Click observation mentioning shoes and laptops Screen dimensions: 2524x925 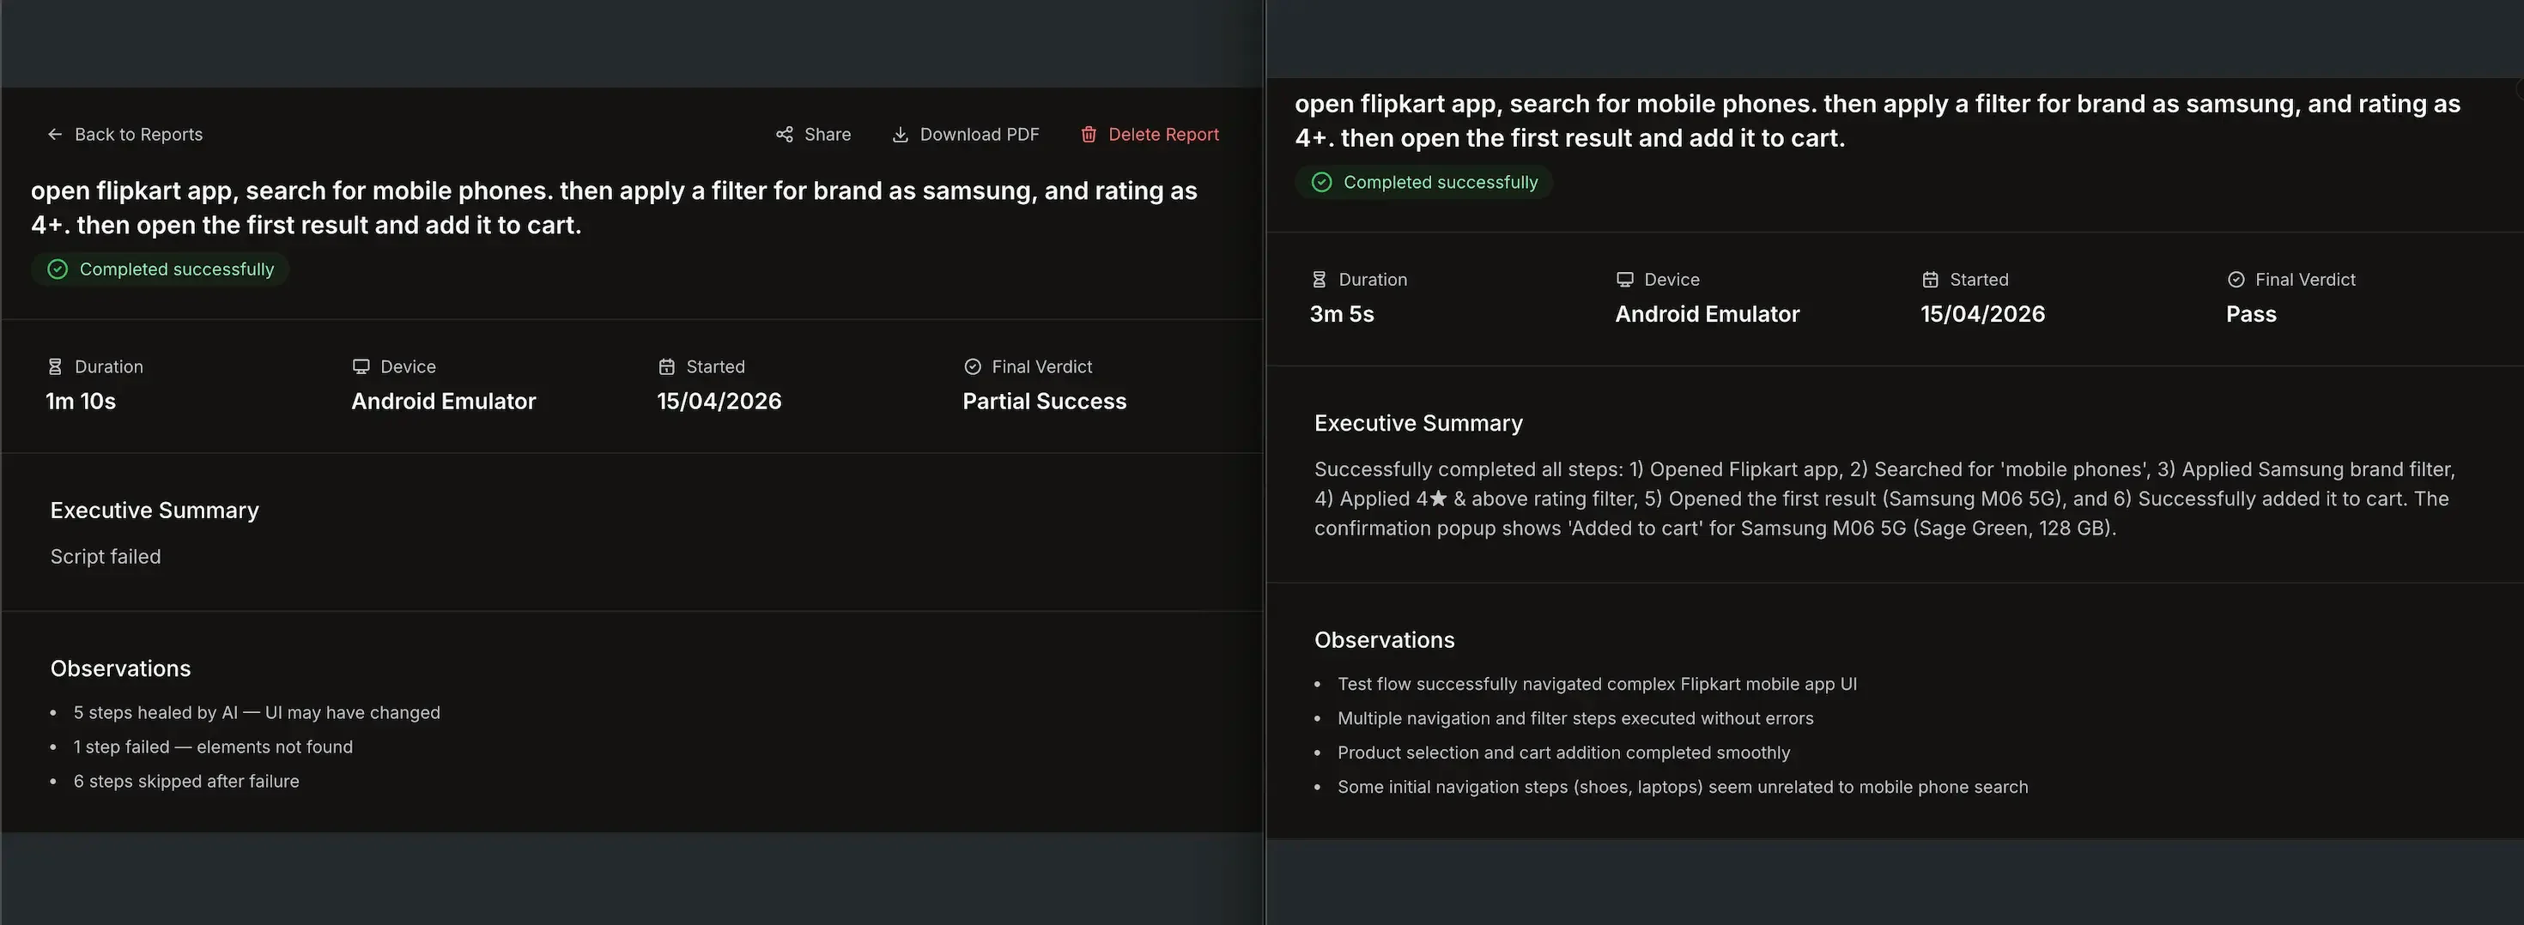click(x=1683, y=787)
